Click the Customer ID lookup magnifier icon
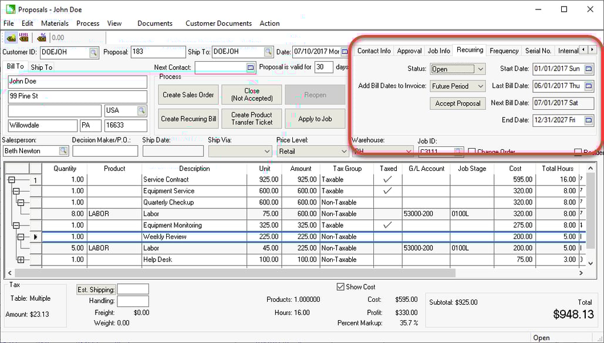The width and height of the screenshot is (604, 343). click(93, 52)
